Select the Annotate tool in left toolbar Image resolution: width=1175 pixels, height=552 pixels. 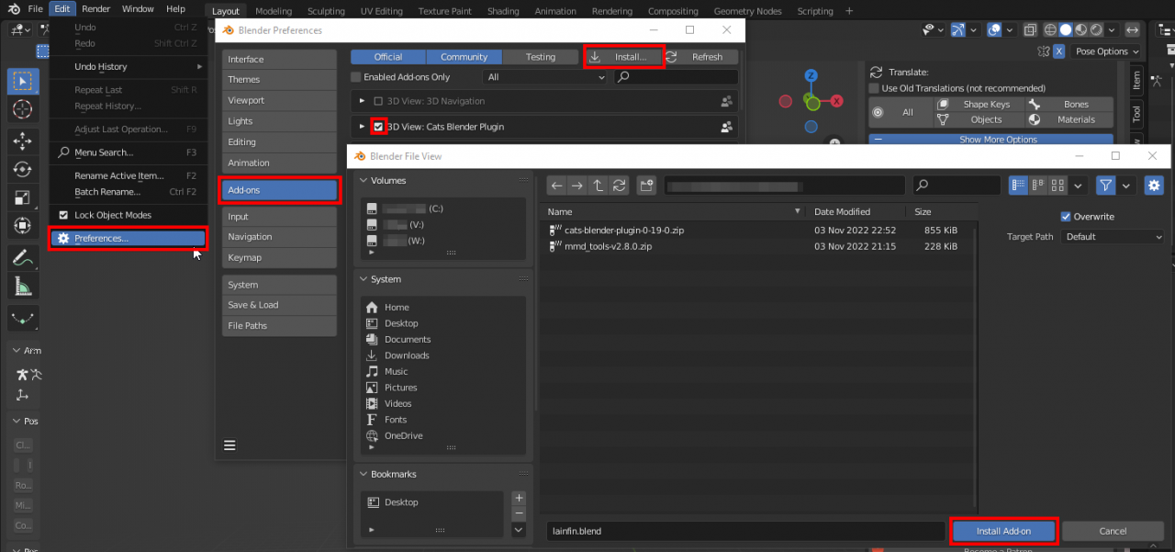(22, 258)
